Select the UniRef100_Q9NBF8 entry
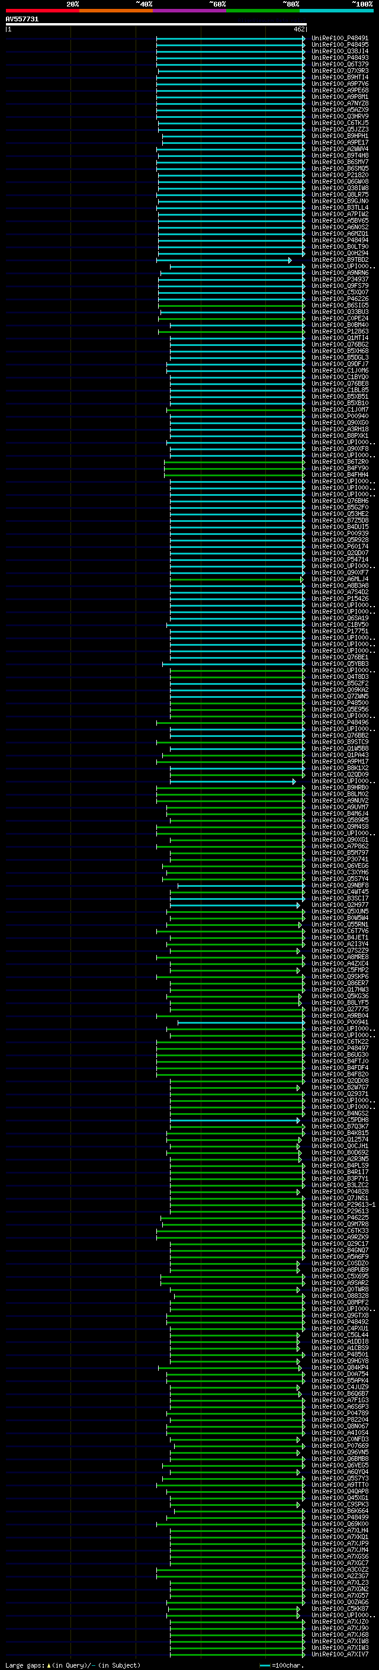This screenshot has height=1670, width=379. tap(339, 885)
